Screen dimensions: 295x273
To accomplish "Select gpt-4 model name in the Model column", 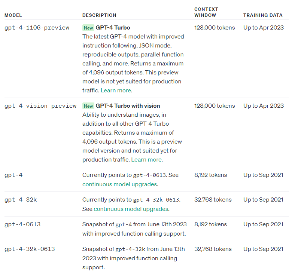I will click(13, 175).
